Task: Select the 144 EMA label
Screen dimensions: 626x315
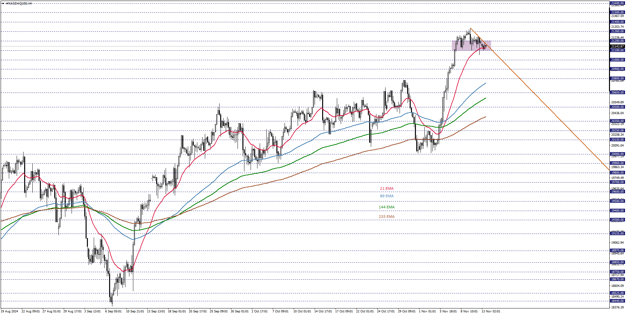Action: click(x=387, y=207)
